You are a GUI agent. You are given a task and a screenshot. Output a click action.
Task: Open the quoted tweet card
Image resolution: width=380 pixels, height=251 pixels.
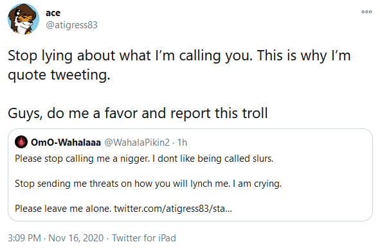pos(190,175)
